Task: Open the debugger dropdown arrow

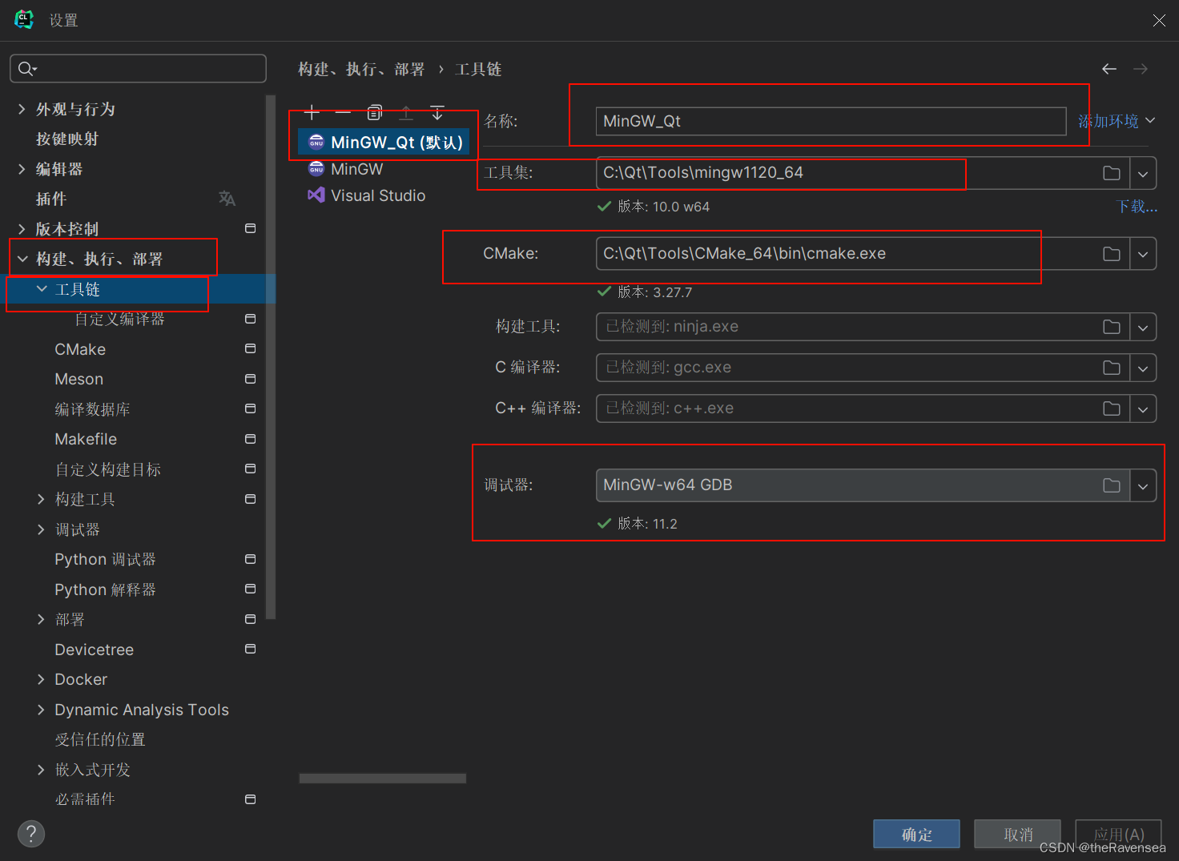Action: coord(1143,485)
